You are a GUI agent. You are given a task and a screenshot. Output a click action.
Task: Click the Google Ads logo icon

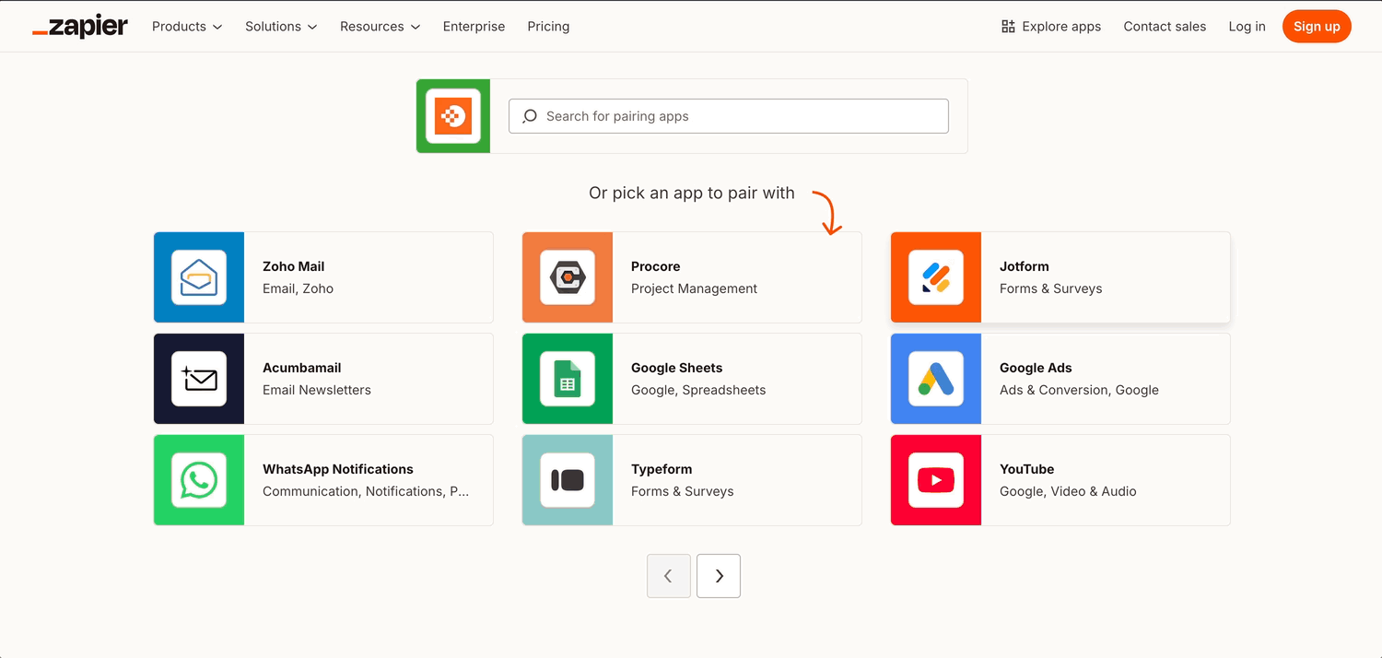[x=936, y=379]
